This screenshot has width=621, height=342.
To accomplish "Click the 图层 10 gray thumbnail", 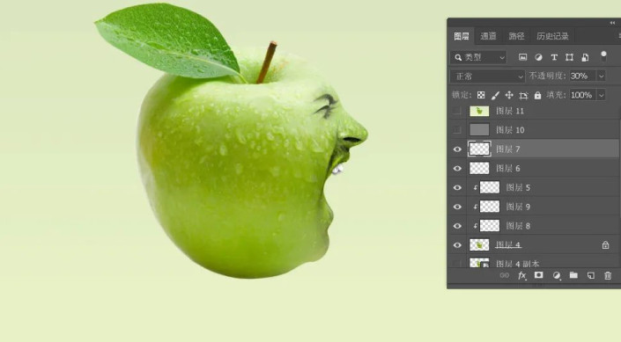I will click(x=479, y=130).
